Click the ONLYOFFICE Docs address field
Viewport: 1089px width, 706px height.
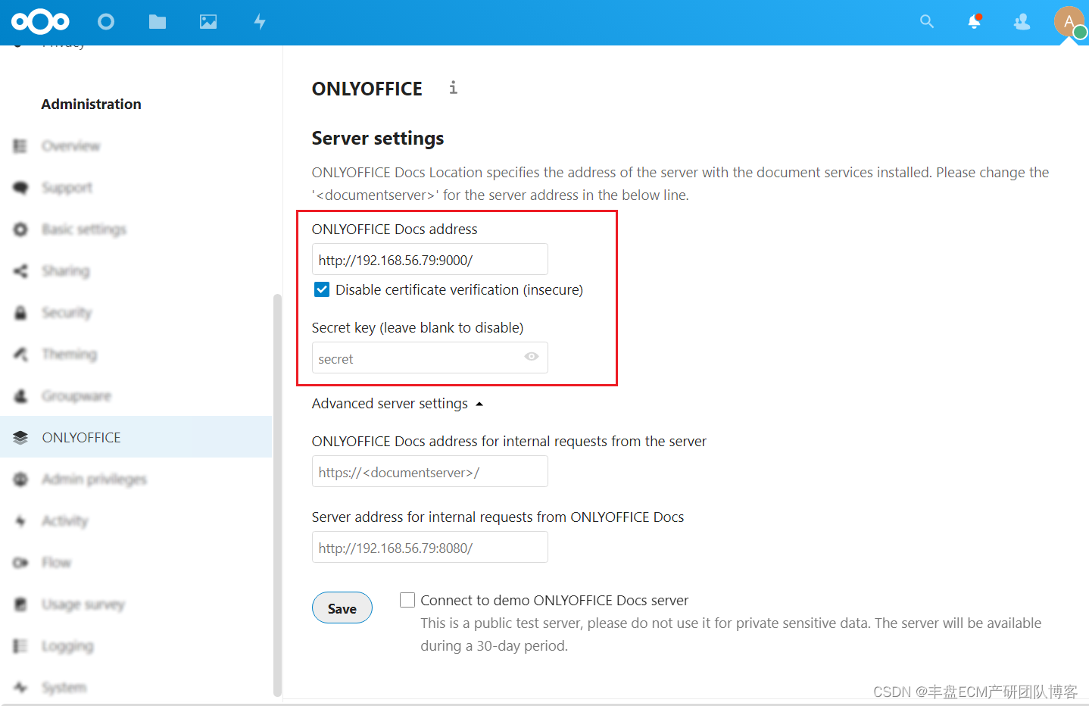tap(430, 259)
